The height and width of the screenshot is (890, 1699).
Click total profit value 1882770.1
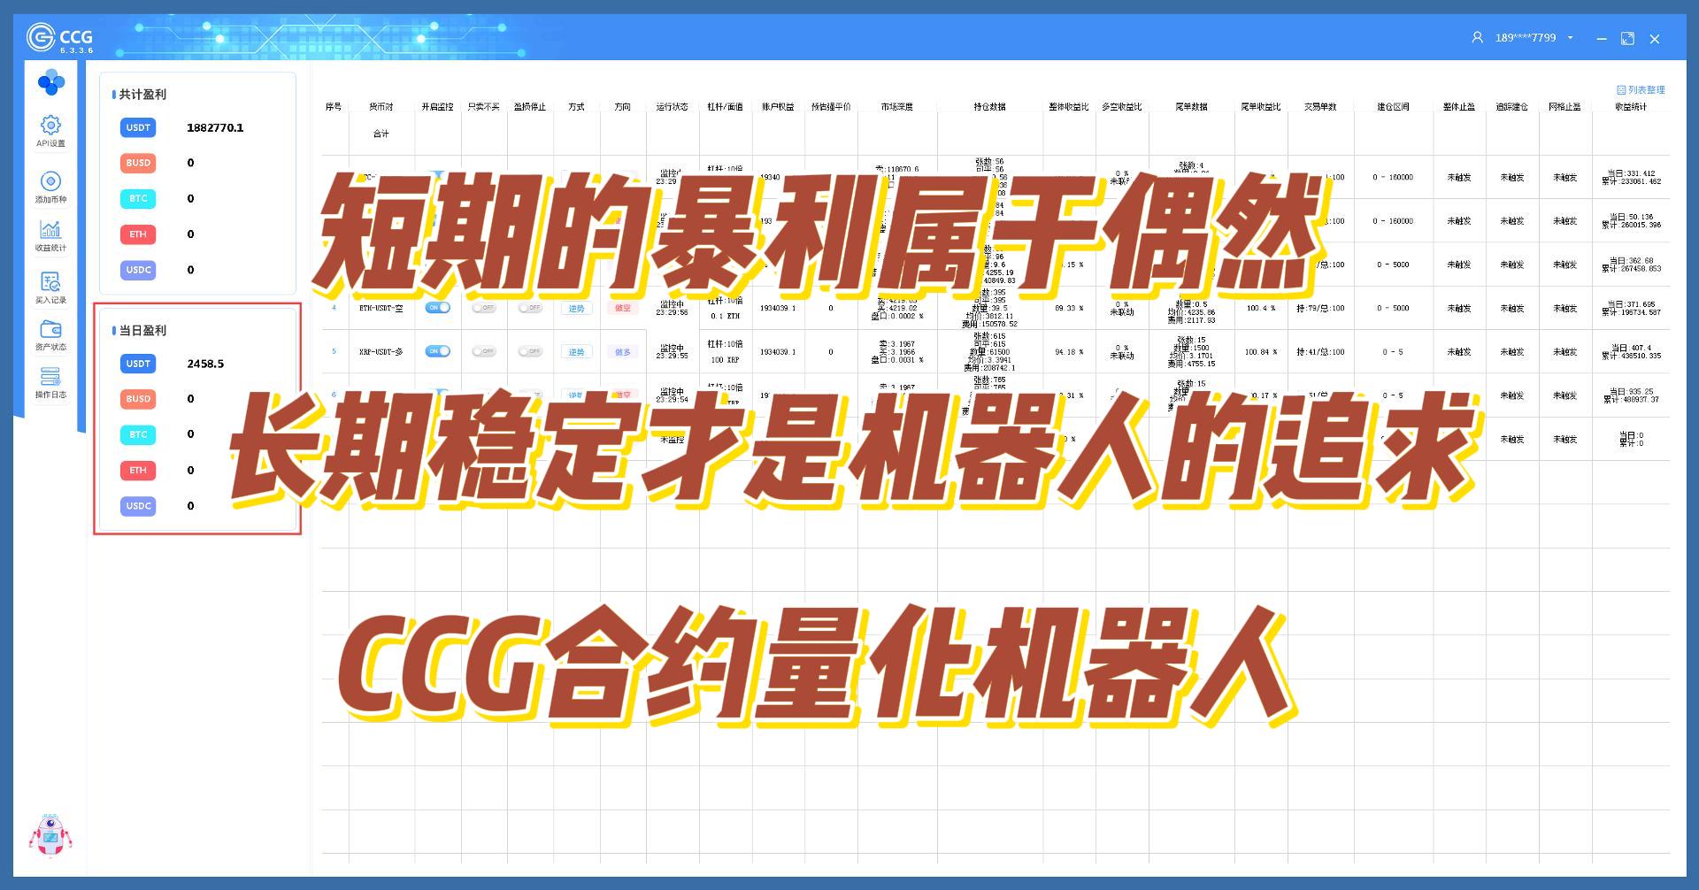click(215, 127)
